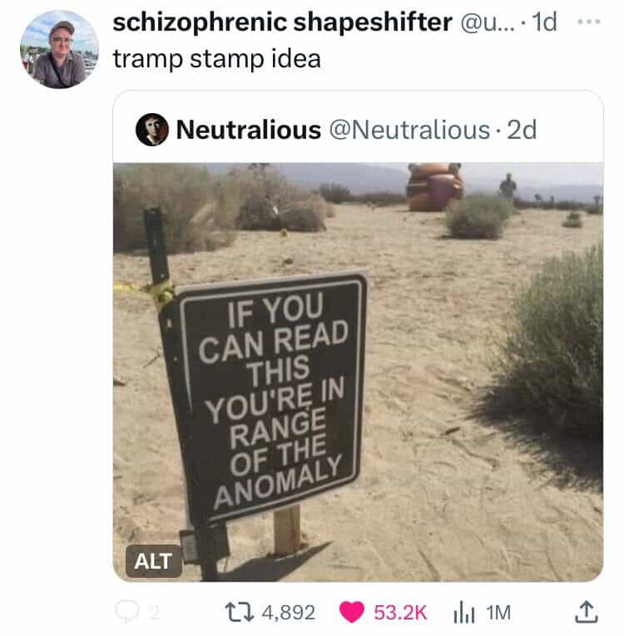View analytics via the bar chart icon
The image size is (624, 636).
point(463,613)
